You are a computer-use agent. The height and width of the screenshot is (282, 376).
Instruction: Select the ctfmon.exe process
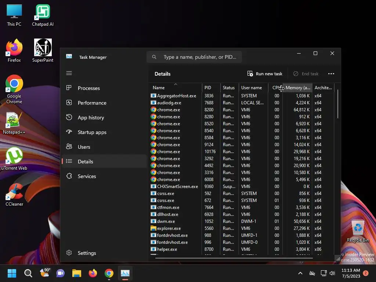pos(242,207)
